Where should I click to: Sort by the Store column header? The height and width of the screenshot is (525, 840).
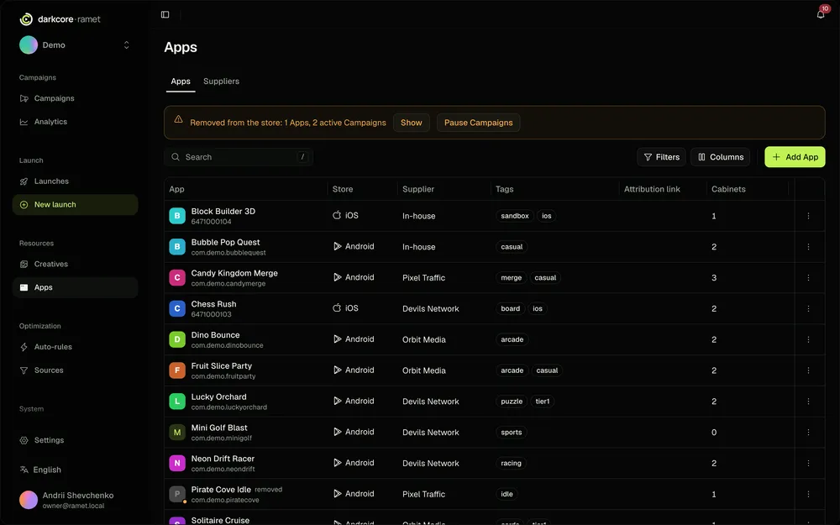(x=343, y=189)
